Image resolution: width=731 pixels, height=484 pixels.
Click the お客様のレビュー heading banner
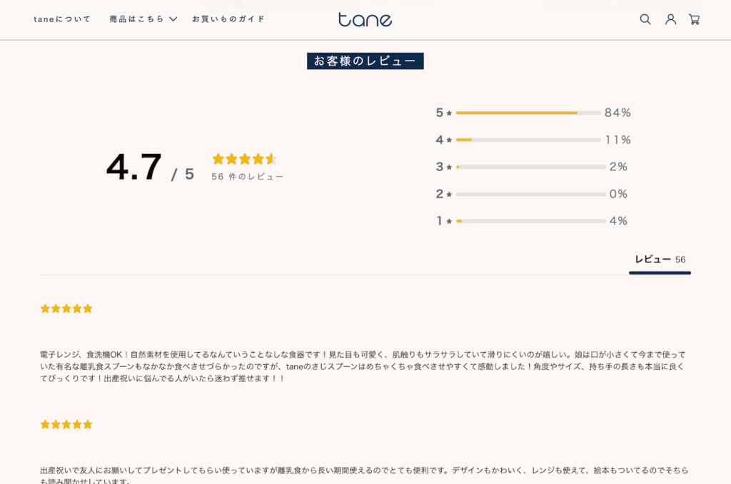365,61
